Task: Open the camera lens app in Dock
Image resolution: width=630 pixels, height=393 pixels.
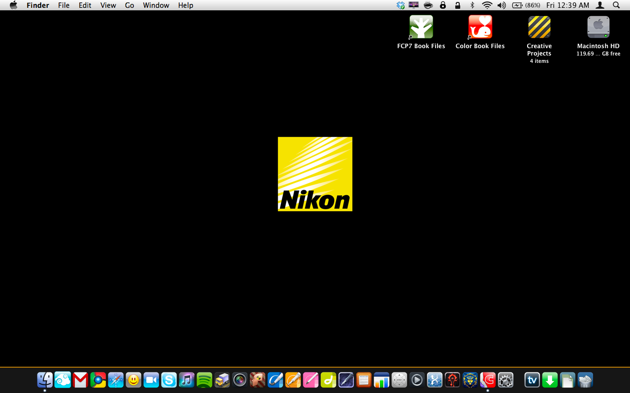Action: pyautogui.click(x=240, y=380)
